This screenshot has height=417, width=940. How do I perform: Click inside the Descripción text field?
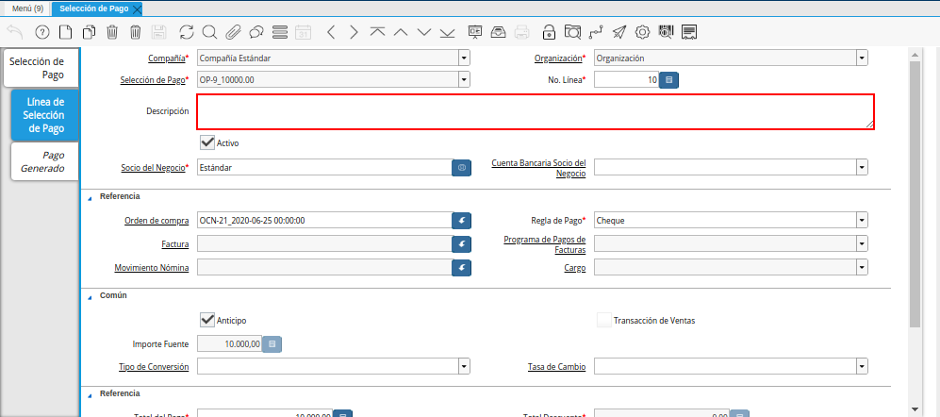pyautogui.click(x=535, y=111)
